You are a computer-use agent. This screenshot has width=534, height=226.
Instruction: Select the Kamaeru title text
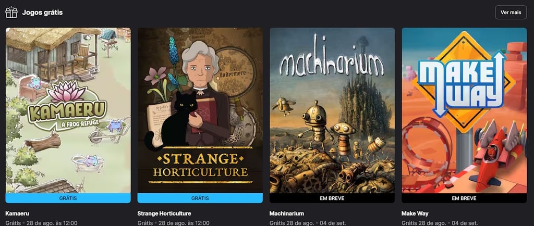tap(17, 214)
